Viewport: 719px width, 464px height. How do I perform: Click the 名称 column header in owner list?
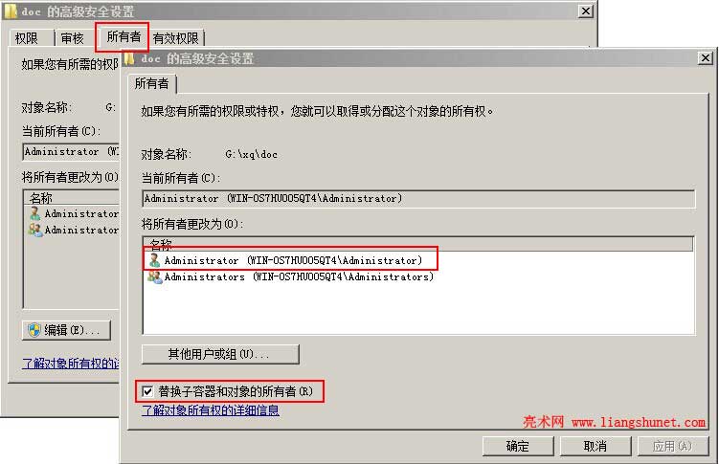coord(417,244)
